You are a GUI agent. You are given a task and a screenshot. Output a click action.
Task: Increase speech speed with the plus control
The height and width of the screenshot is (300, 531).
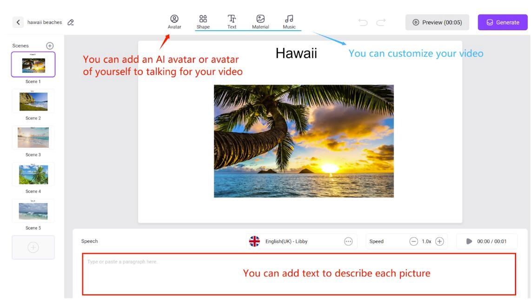pyautogui.click(x=440, y=241)
